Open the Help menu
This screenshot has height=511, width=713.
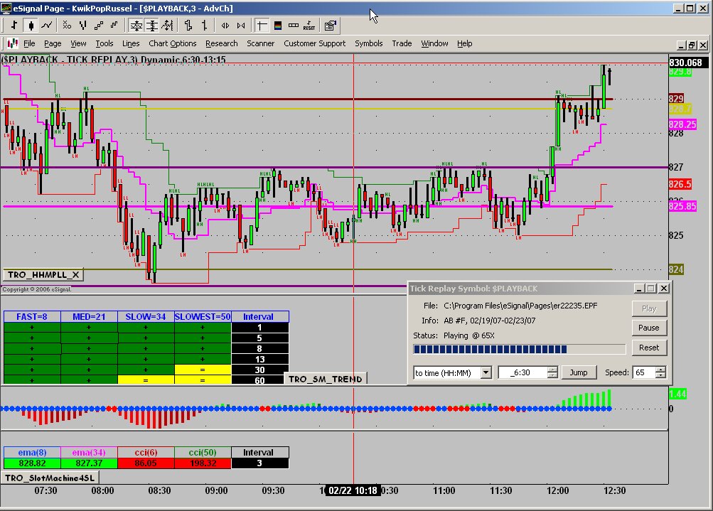[464, 43]
